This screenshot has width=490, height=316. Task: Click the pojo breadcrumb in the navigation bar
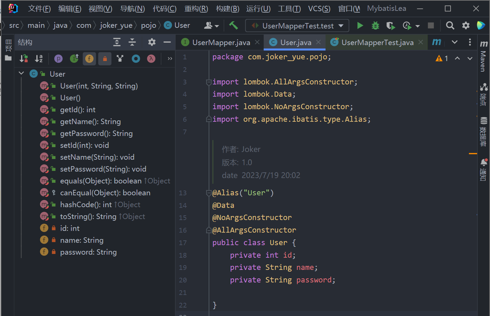point(148,25)
